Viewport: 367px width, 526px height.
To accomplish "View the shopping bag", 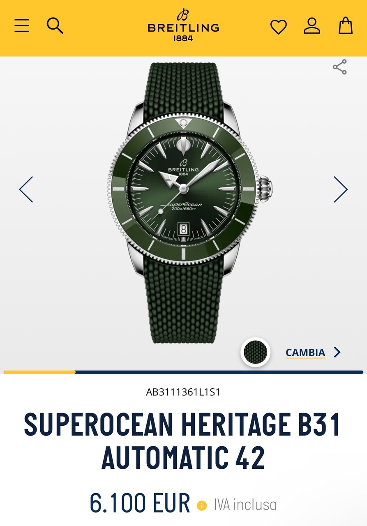I will (345, 25).
